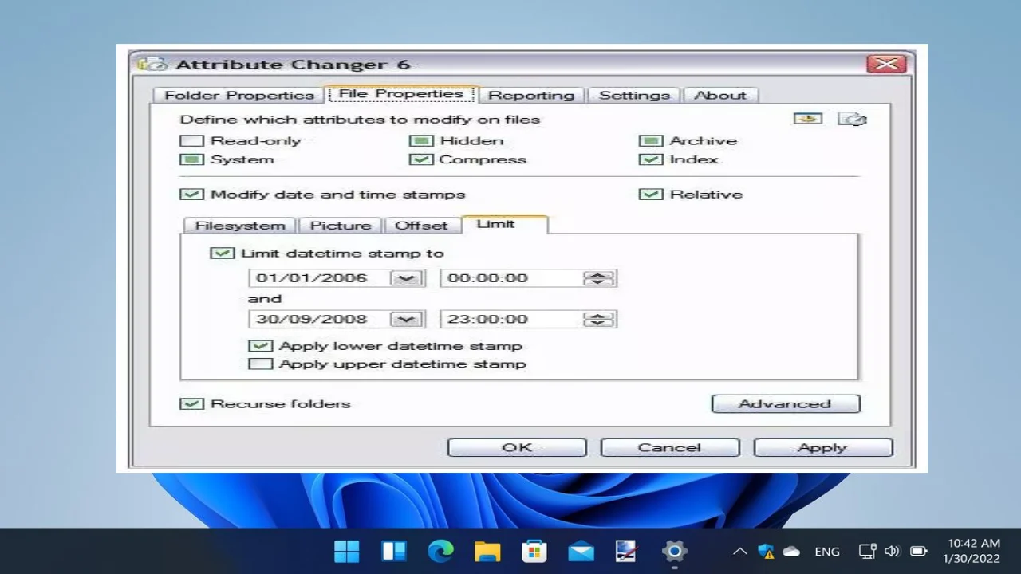This screenshot has width=1021, height=574.
Task: Click the Advanced button
Action: tap(786, 404)
